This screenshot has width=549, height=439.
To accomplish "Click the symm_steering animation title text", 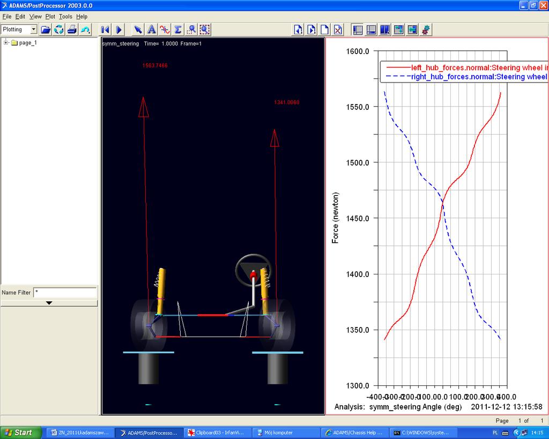I will pyautogui.click(x=121, y=44).
